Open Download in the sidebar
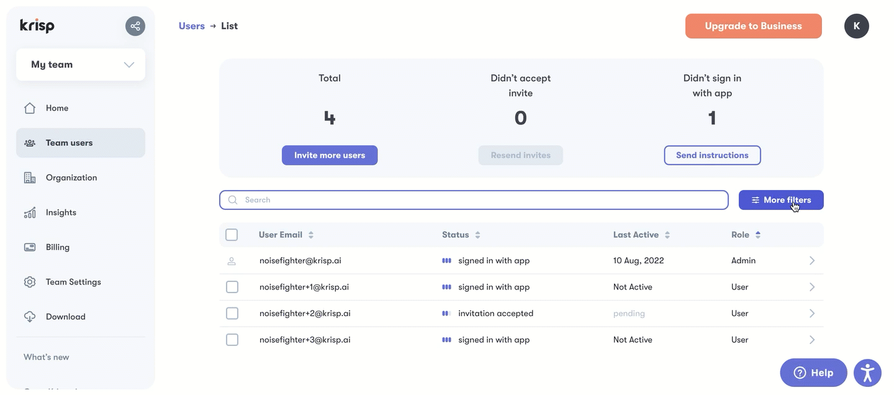894x395 pixels. [x=81, y=317]
